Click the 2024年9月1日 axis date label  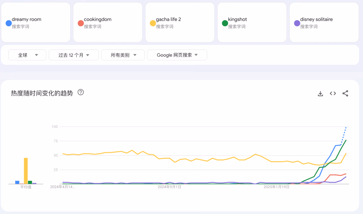coord(169,187)
